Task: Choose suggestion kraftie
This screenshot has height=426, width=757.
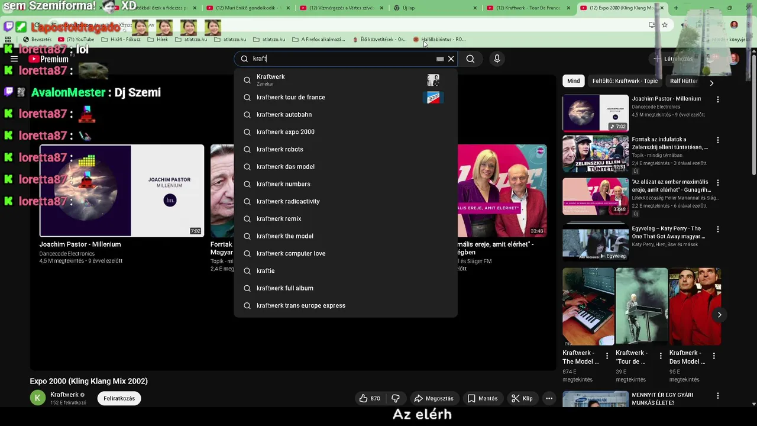Action: coord(346,271)
